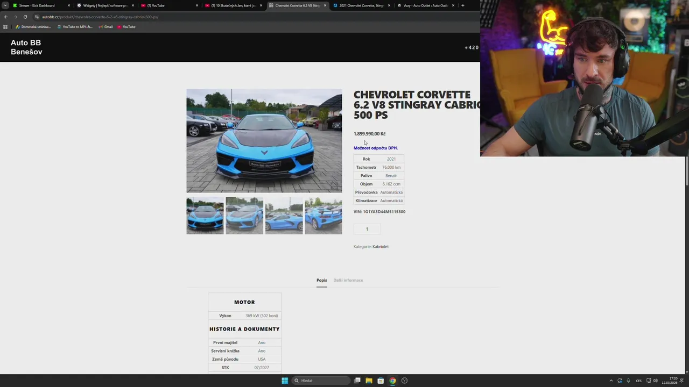This screenshot has width=689, height=387.
Task: Close the Widgety tab
Action: tap(133, 5)
